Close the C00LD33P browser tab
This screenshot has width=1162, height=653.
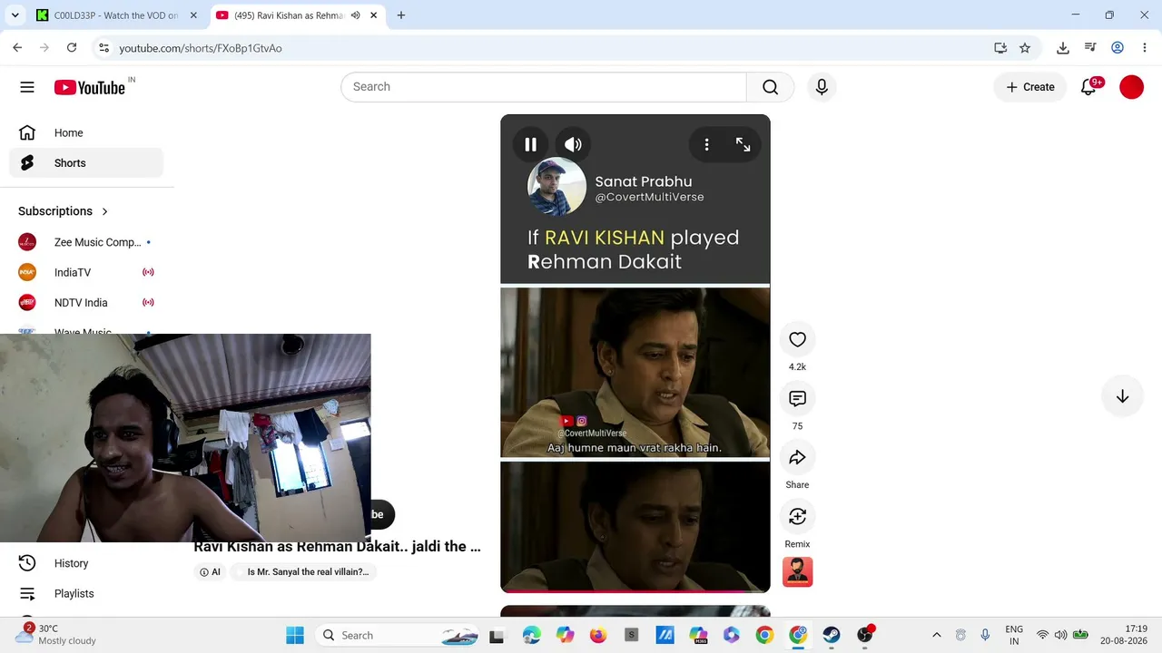click(x=193, y=15)
